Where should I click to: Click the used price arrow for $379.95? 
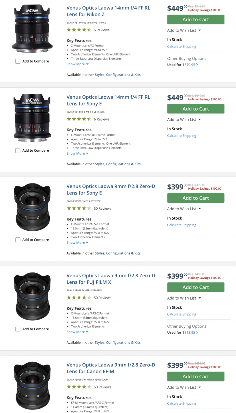coord(197,65)
